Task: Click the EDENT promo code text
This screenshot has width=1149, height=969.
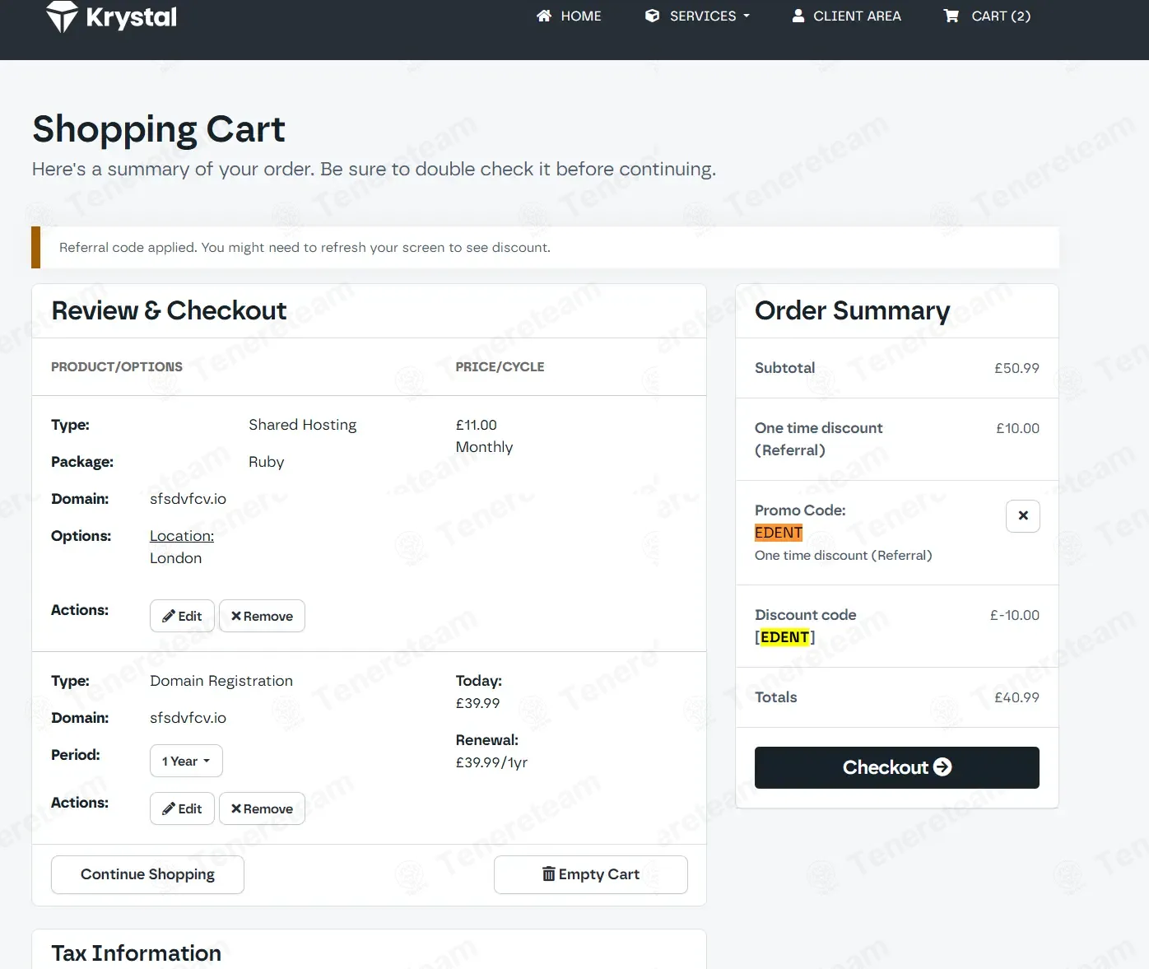Action: (x=779, y=533)
